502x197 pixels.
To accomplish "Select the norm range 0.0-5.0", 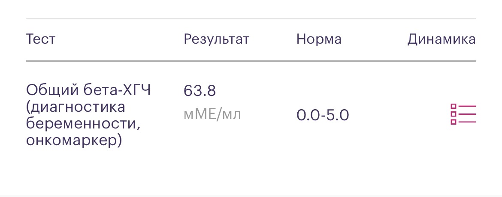I will pos(323,115).
